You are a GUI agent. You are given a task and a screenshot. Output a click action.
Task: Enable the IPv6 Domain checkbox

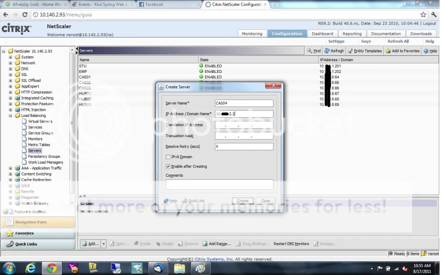coord(168,156)
